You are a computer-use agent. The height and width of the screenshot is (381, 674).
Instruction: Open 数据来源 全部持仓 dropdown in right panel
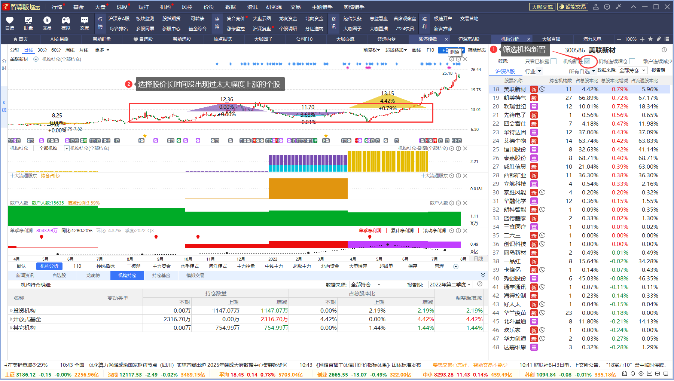tap(632, 70)
